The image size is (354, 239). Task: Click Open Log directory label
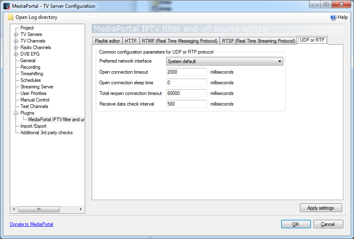tap(36, 17)
